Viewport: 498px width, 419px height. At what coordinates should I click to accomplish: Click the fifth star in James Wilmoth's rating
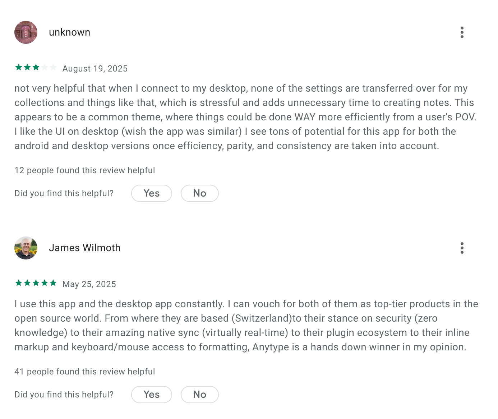(54, 283)
